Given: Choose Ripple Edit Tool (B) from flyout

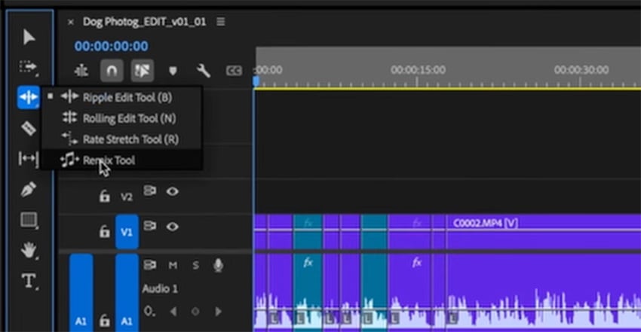Looking at the screenshot, I should click(x=122, y=97).
